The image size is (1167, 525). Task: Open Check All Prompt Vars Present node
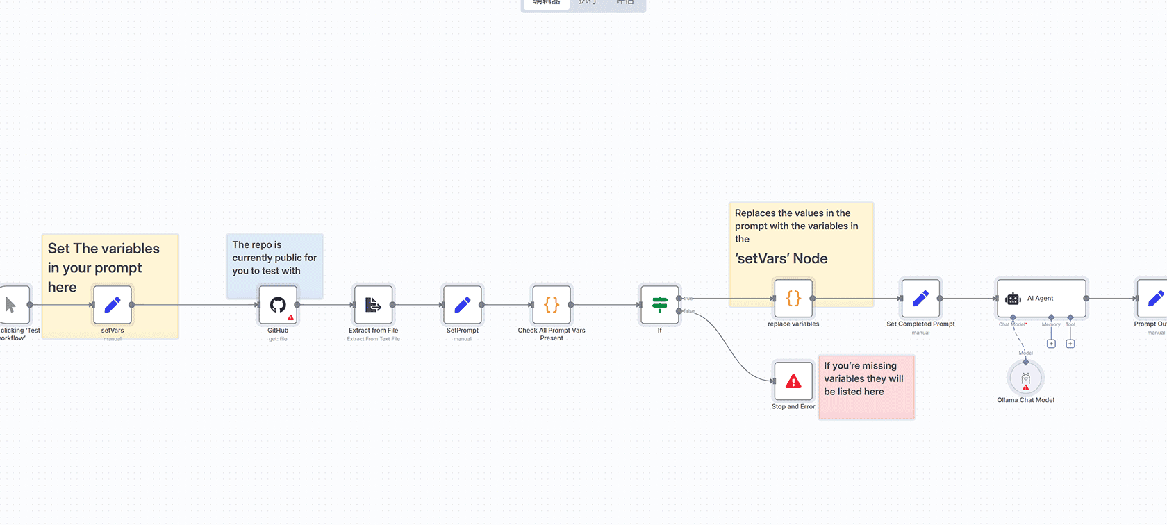(x=552, y=305)
